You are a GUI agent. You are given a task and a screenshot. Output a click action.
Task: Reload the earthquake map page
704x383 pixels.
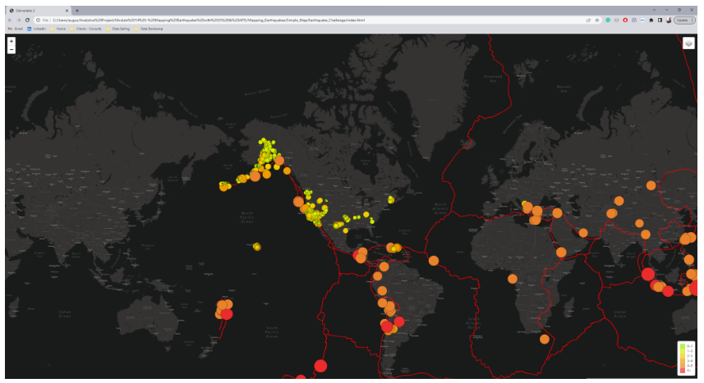(27, 21)
